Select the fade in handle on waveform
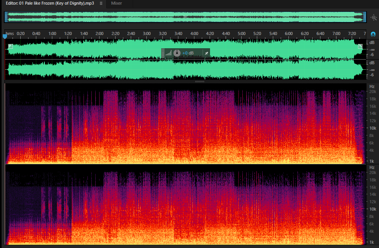The width and height of the screenshot is (379, 248). click(11, 46)
